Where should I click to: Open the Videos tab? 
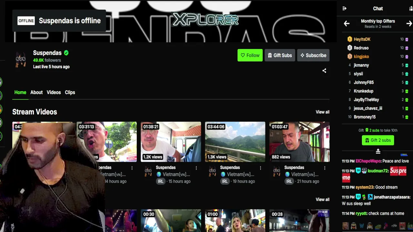(x=54, y=92)
